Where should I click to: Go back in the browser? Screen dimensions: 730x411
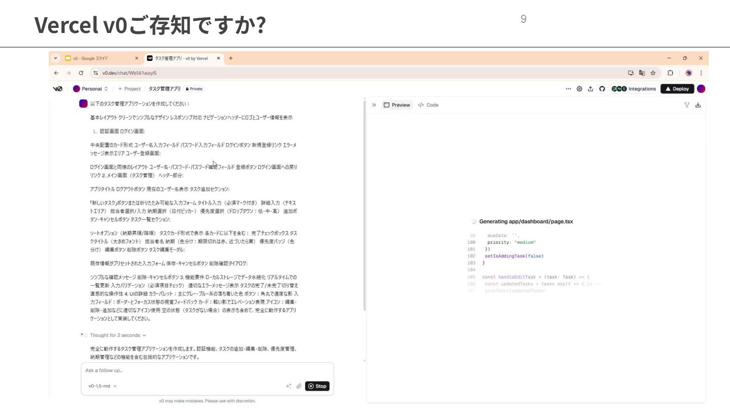point(56,73)
